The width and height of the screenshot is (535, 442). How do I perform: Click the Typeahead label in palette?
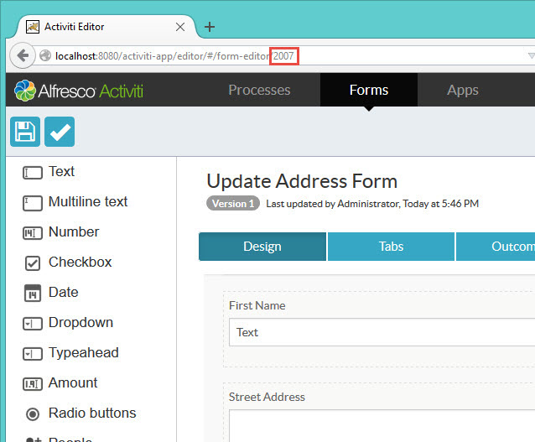(x=84, y=353)
